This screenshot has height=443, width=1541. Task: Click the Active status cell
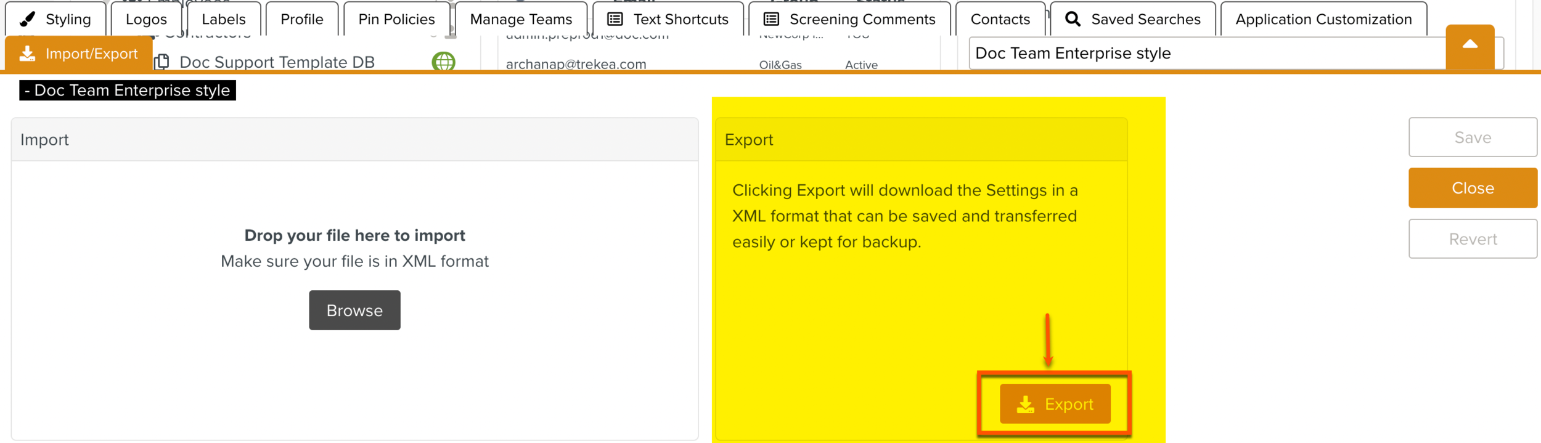click(x=861, y=65)
